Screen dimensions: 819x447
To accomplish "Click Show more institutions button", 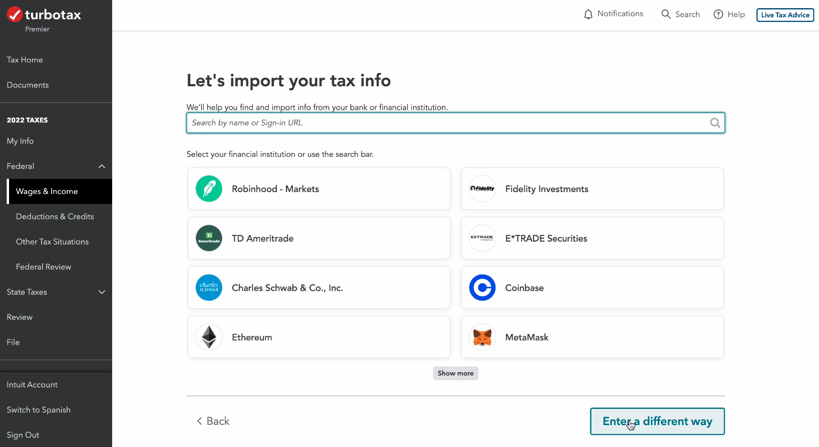I will (455, 373).
